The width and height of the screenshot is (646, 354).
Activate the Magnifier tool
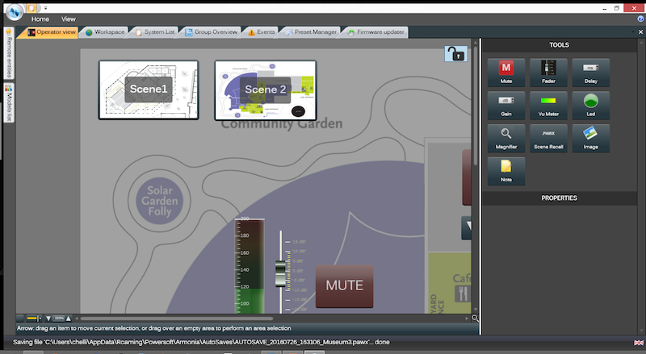coord(506,136)
